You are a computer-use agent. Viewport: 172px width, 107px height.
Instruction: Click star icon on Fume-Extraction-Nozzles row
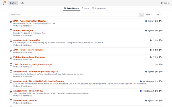(x=156, y=21)
